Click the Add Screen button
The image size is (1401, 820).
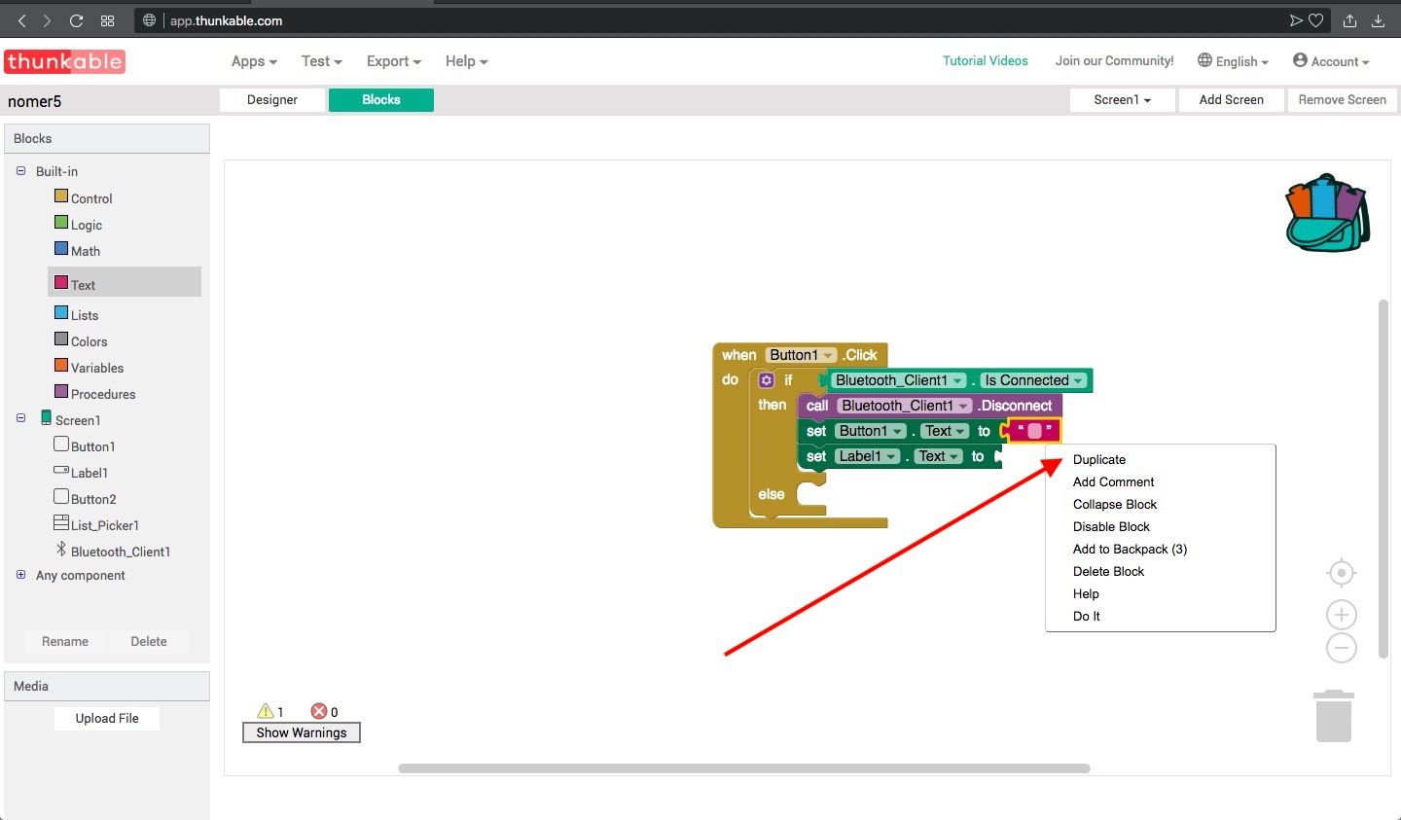click(x=1232, y=100)
